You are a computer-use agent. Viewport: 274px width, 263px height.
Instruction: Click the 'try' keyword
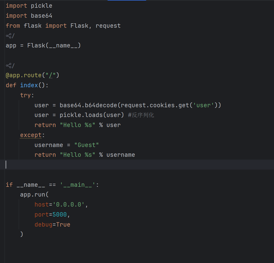coord(25,95)
